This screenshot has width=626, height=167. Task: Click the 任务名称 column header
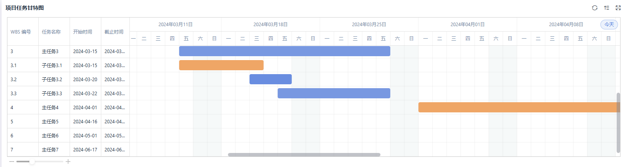click(x=51, y=32)
